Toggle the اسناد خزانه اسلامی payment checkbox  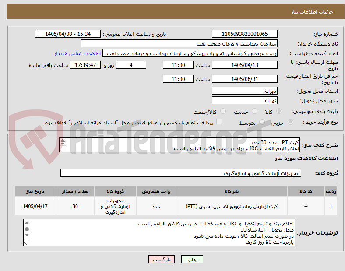(219, 122)
